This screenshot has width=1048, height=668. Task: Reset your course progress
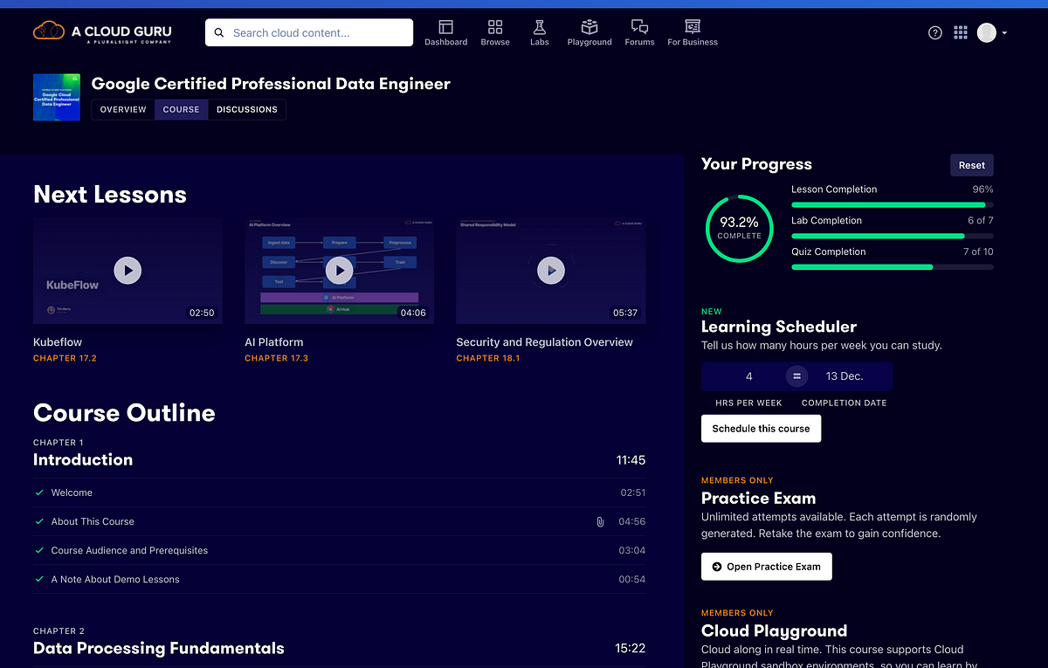click(971, 165)
